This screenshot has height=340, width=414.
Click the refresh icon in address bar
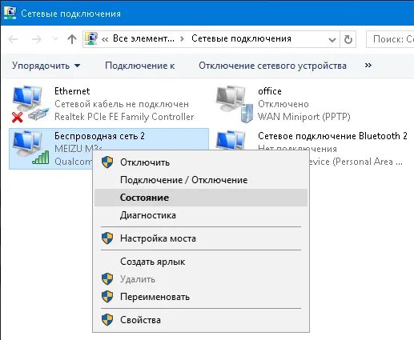pos(348,39)
